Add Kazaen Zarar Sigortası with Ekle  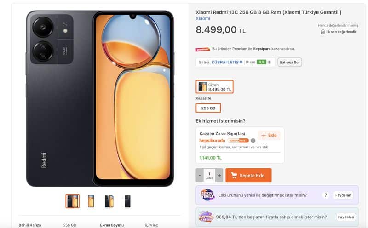click(269, 135)
